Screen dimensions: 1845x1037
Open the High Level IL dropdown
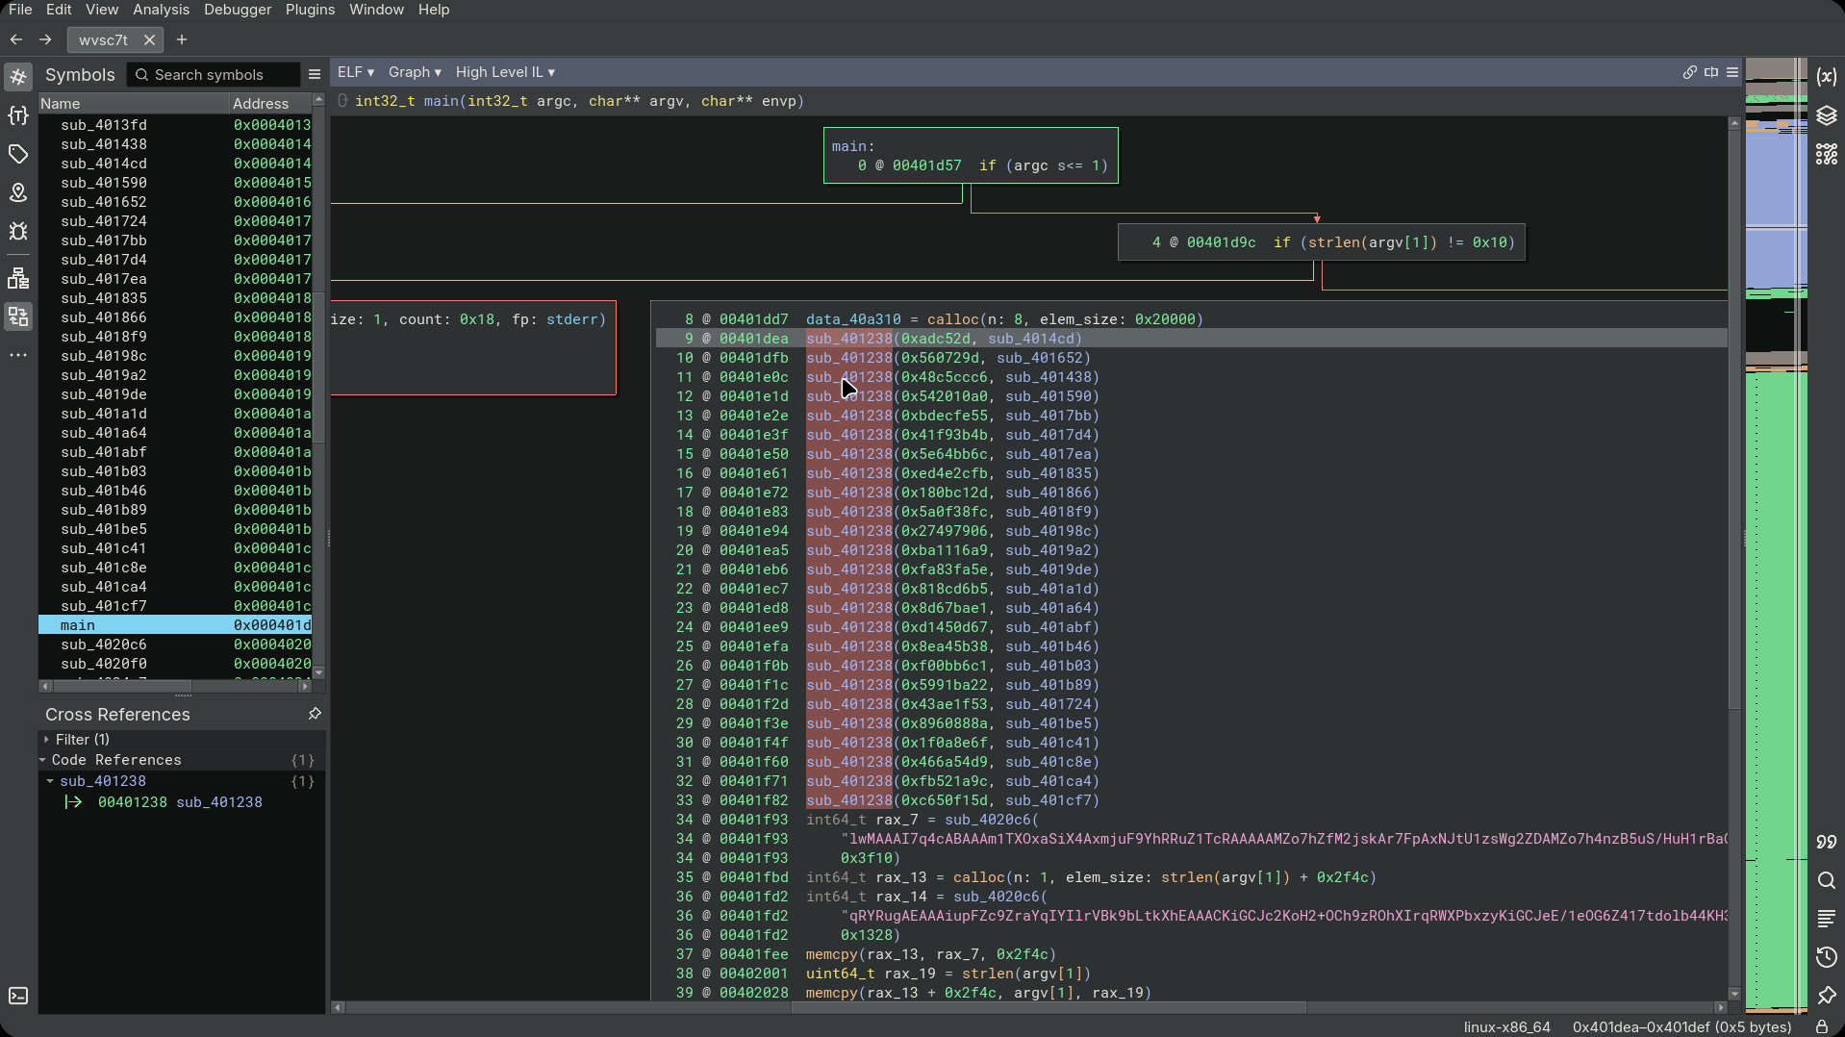505,72
